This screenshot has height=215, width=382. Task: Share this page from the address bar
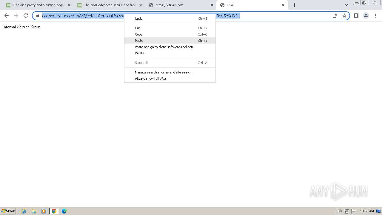pyautogui.click(x=335, y=16)
